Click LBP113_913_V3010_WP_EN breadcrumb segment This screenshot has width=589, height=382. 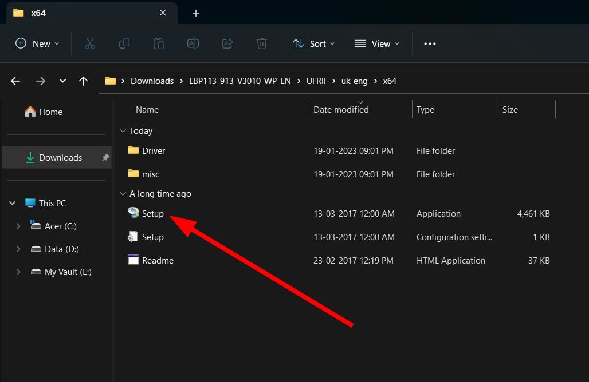(x=239, y=81)
